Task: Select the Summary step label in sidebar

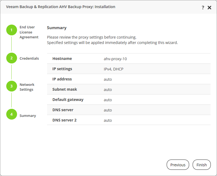Action: (x=28, y=116)
